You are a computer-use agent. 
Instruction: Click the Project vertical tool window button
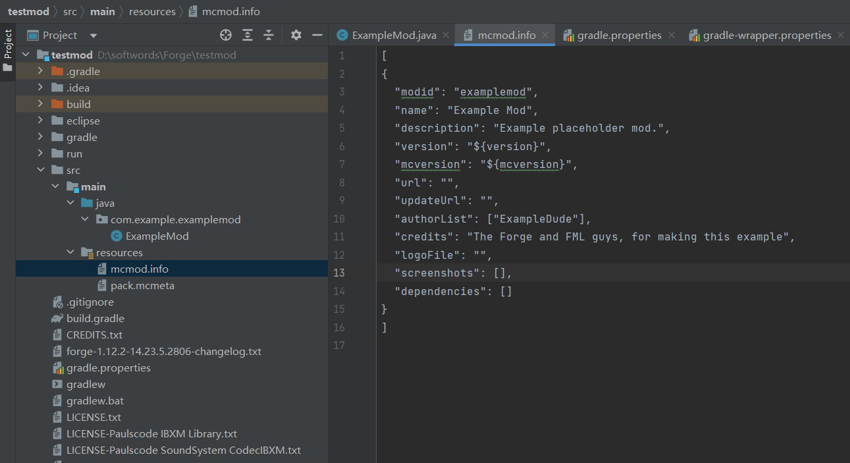[x=8, y=45]
